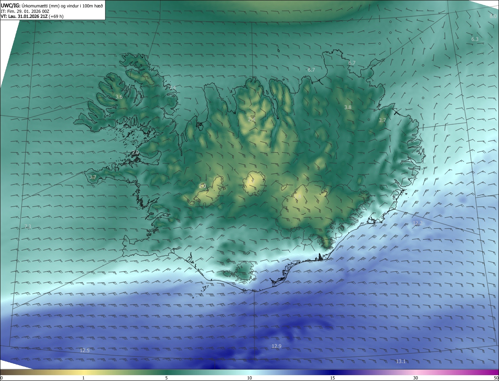499x381 pixels.
Task: Click the '5' tick on the color scale
Action: click(x=166, y=378)
